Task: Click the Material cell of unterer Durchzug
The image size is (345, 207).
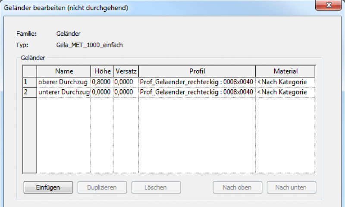Action: coord(285,92)
